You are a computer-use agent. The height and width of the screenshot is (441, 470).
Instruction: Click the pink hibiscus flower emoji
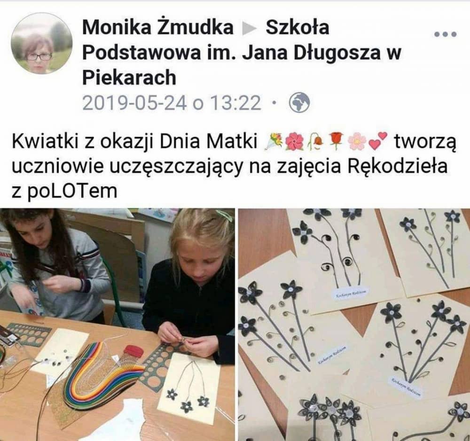coord(294,141)
